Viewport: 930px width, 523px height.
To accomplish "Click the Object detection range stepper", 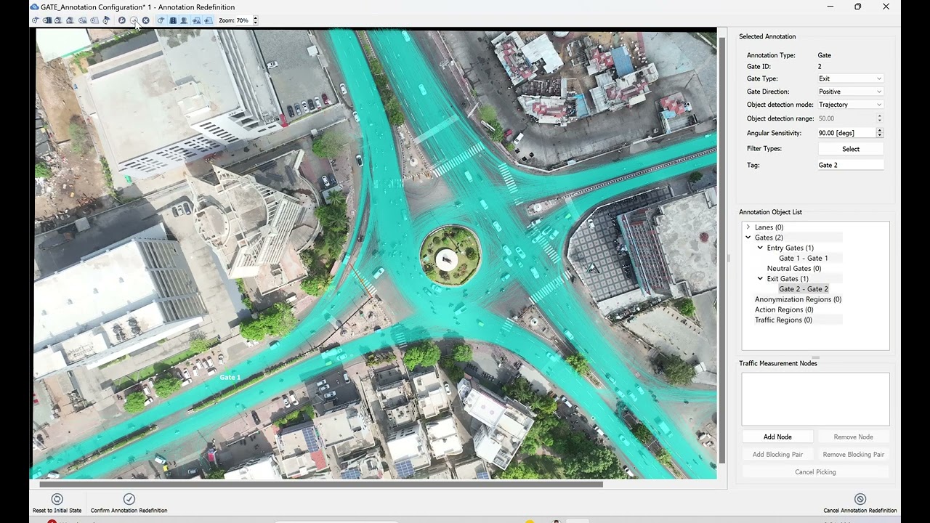I will pos(879,118).
